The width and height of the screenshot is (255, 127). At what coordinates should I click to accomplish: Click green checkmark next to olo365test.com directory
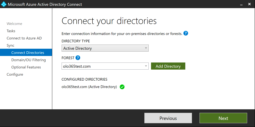click(x=122, y=87)
